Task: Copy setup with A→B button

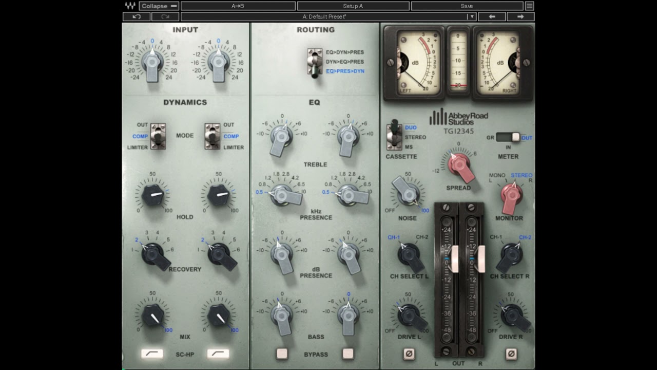Action: pyautogui.click(x=238, y=6)
